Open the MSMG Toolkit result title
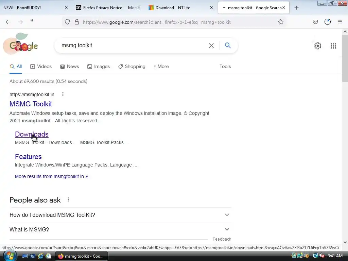This screenshot has height=261, width=348. click(31, 104)
